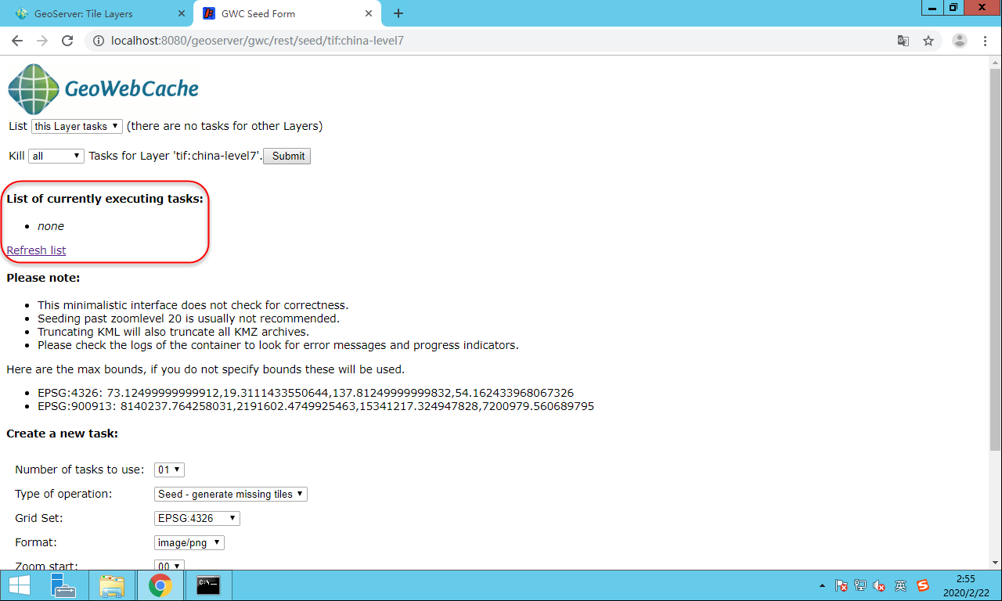The image size is (1002, 601).
Task: Click the network tray icon
Action: [860, 585]
